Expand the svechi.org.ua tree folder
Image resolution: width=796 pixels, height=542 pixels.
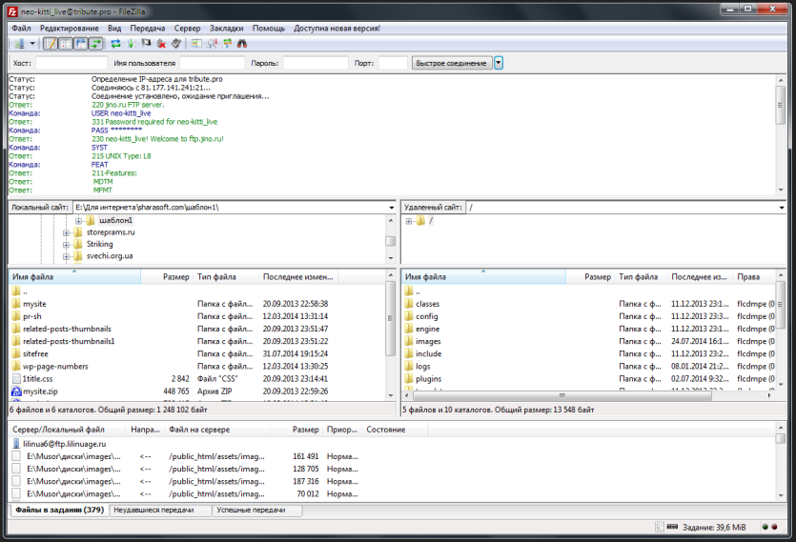tap(66, 257)
